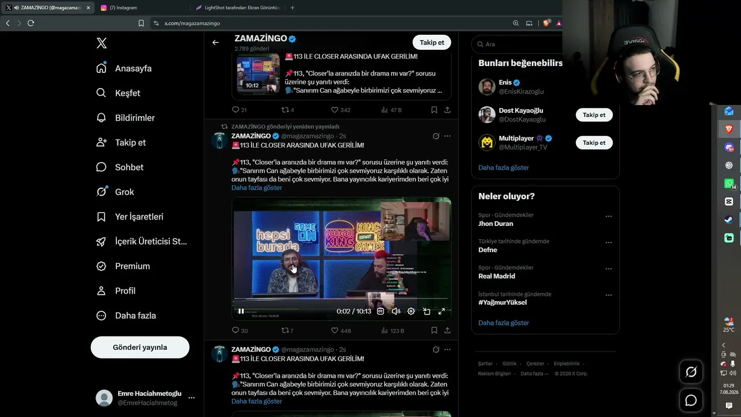Show more suggestions under Bunları beğenebilirsin
Image resolution: width=741 pixels, height=417 pixels.
504,167
